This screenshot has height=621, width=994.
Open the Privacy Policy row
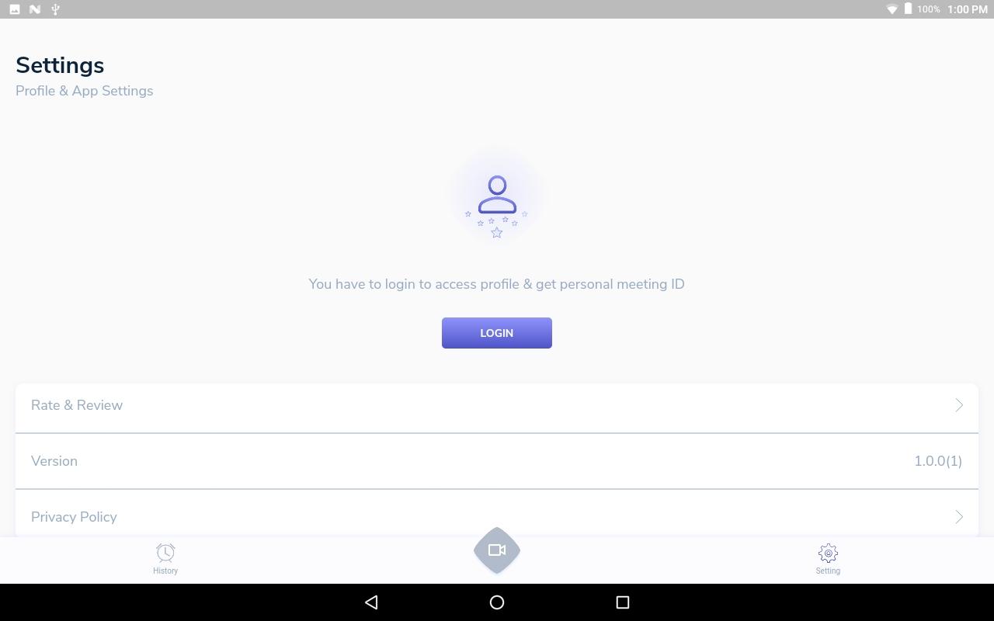[497, 514]
